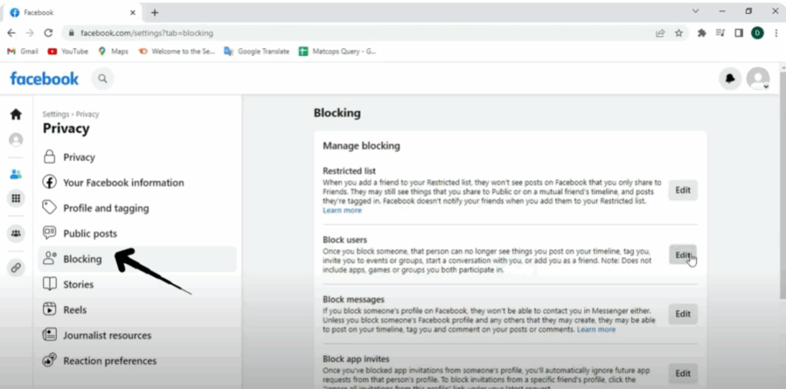Viewport: 786px width, 389px height.
Task: Open Chrome profile D avatar
Action: [x=757, y=33]
